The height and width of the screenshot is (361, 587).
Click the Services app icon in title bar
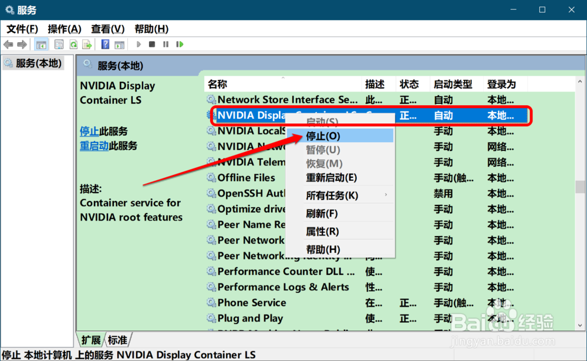point(10,10)
